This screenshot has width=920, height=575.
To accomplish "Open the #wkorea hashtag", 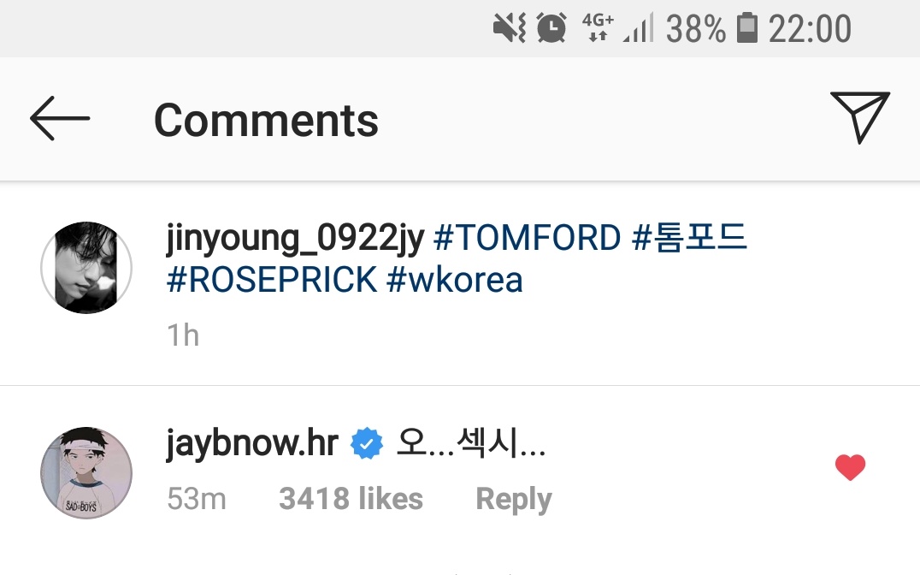I will coord(455,280).
